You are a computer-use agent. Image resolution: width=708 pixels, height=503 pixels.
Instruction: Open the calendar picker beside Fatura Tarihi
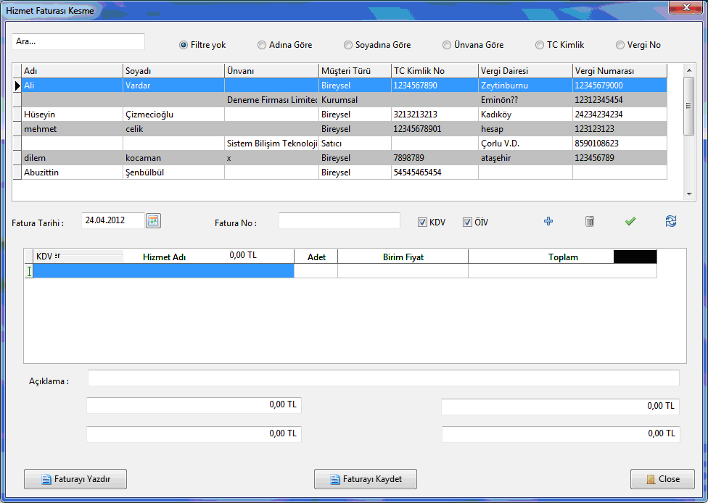pyautogui.click(x=154, y=220)
